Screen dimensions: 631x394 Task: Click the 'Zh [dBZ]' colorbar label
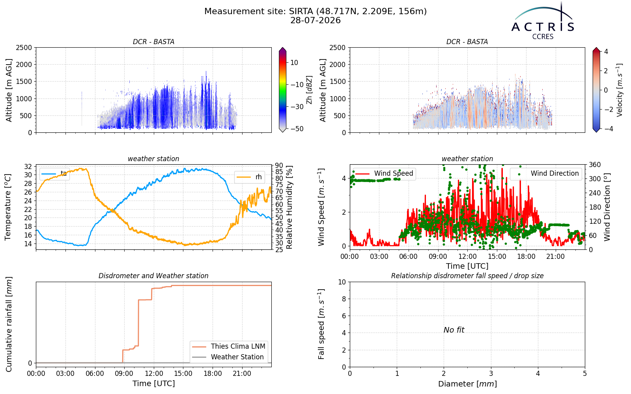[309, 90]
